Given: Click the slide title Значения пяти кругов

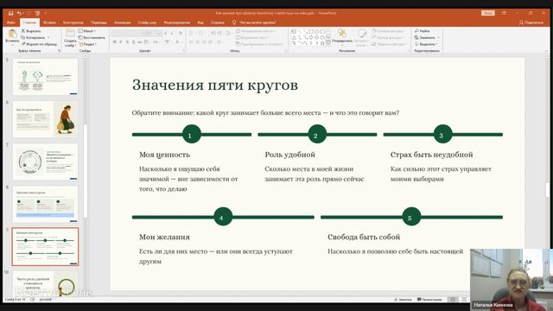Looking at the screenshot, I should (x=215, y=86).
